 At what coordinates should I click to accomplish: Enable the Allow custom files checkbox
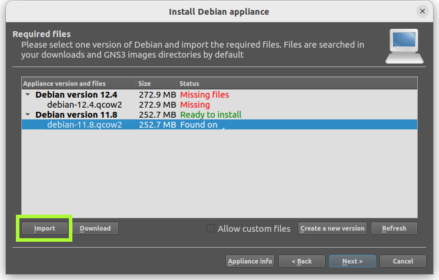211,228
